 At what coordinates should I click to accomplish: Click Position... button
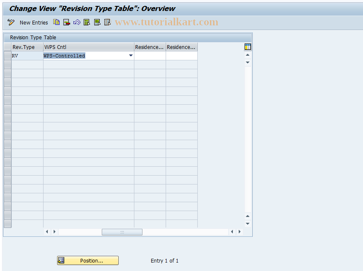[88, 260]
